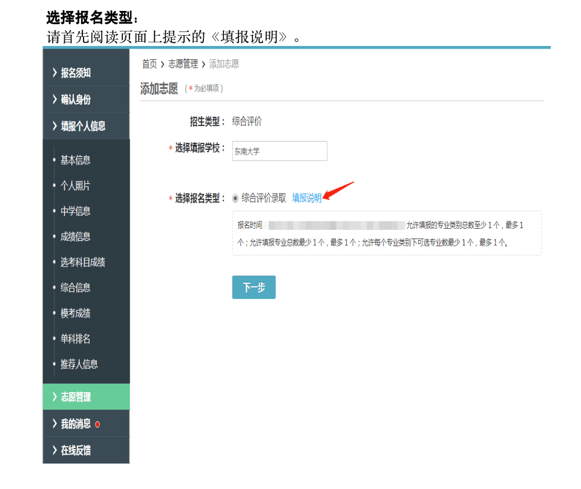The width and height of the screenshot is (581, 489).
Task: Open 推荐人信息 sidebar item
Action: [79, 364]
